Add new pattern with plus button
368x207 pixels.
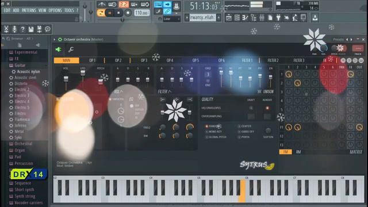pos(218,17)
